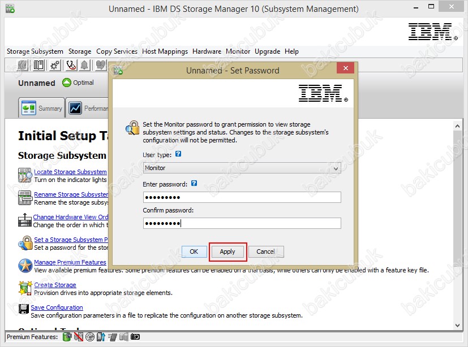
Task: Click the blue up-arrow premium feature icon
Action: click(101, 337)
